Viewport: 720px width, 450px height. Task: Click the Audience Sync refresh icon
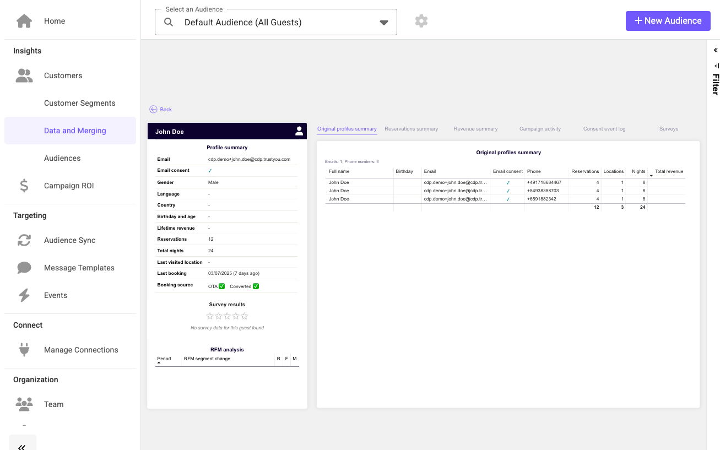(x=24, y=240)
